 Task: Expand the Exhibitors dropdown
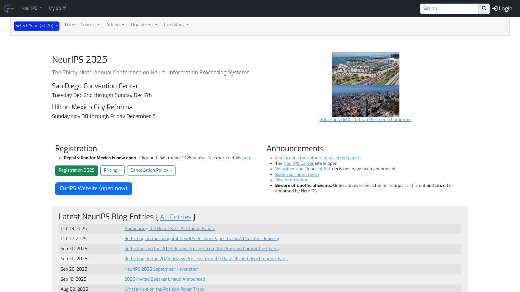[176, 25]
